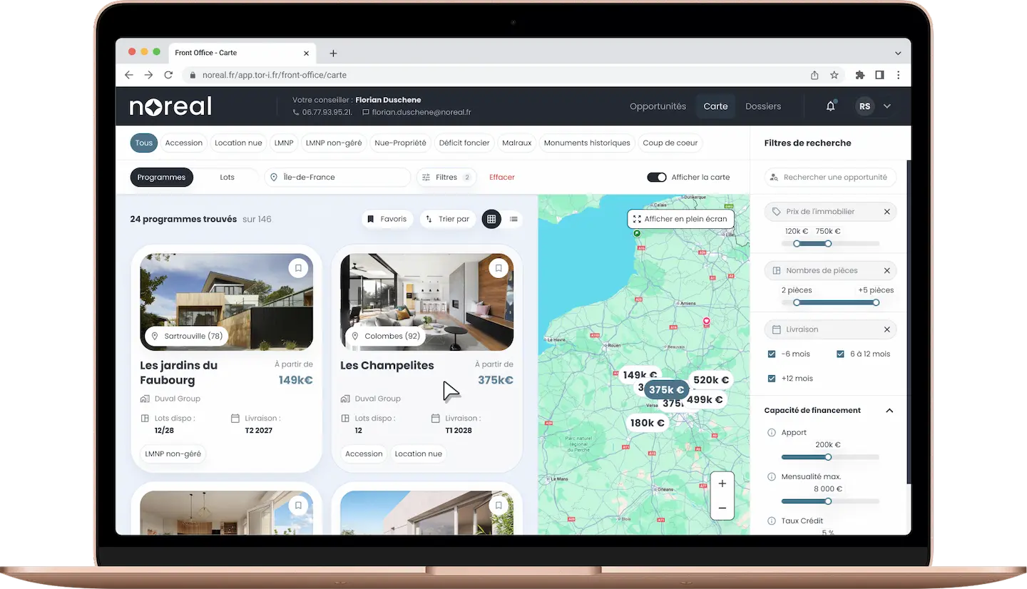Select the Programmes toggle option
Screen dimensions: 1027x589
tap(161, 178)
